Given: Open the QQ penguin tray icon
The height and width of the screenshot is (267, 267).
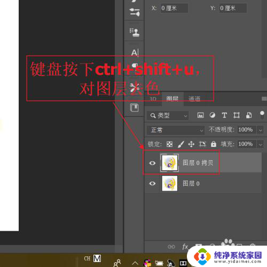Looking at the screenshot, I should (147, 263).
